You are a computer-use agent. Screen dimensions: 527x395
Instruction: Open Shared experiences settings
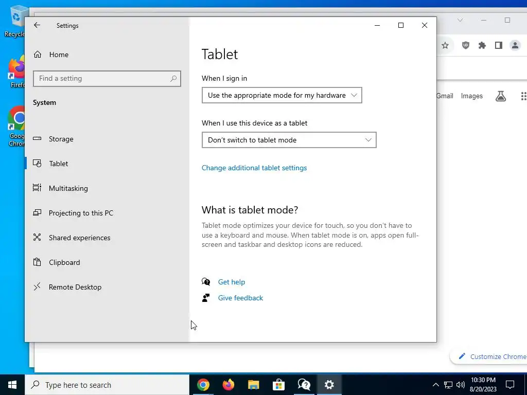(x=107, y=238)
